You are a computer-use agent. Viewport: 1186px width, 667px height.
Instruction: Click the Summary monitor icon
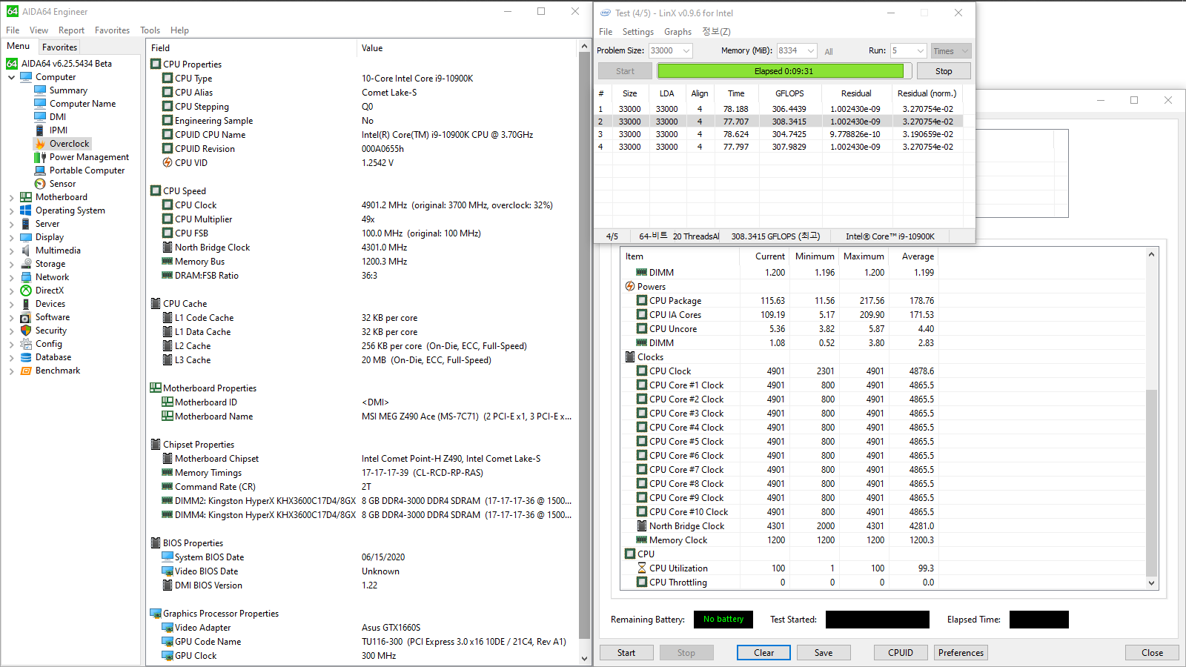click(40, 90)
